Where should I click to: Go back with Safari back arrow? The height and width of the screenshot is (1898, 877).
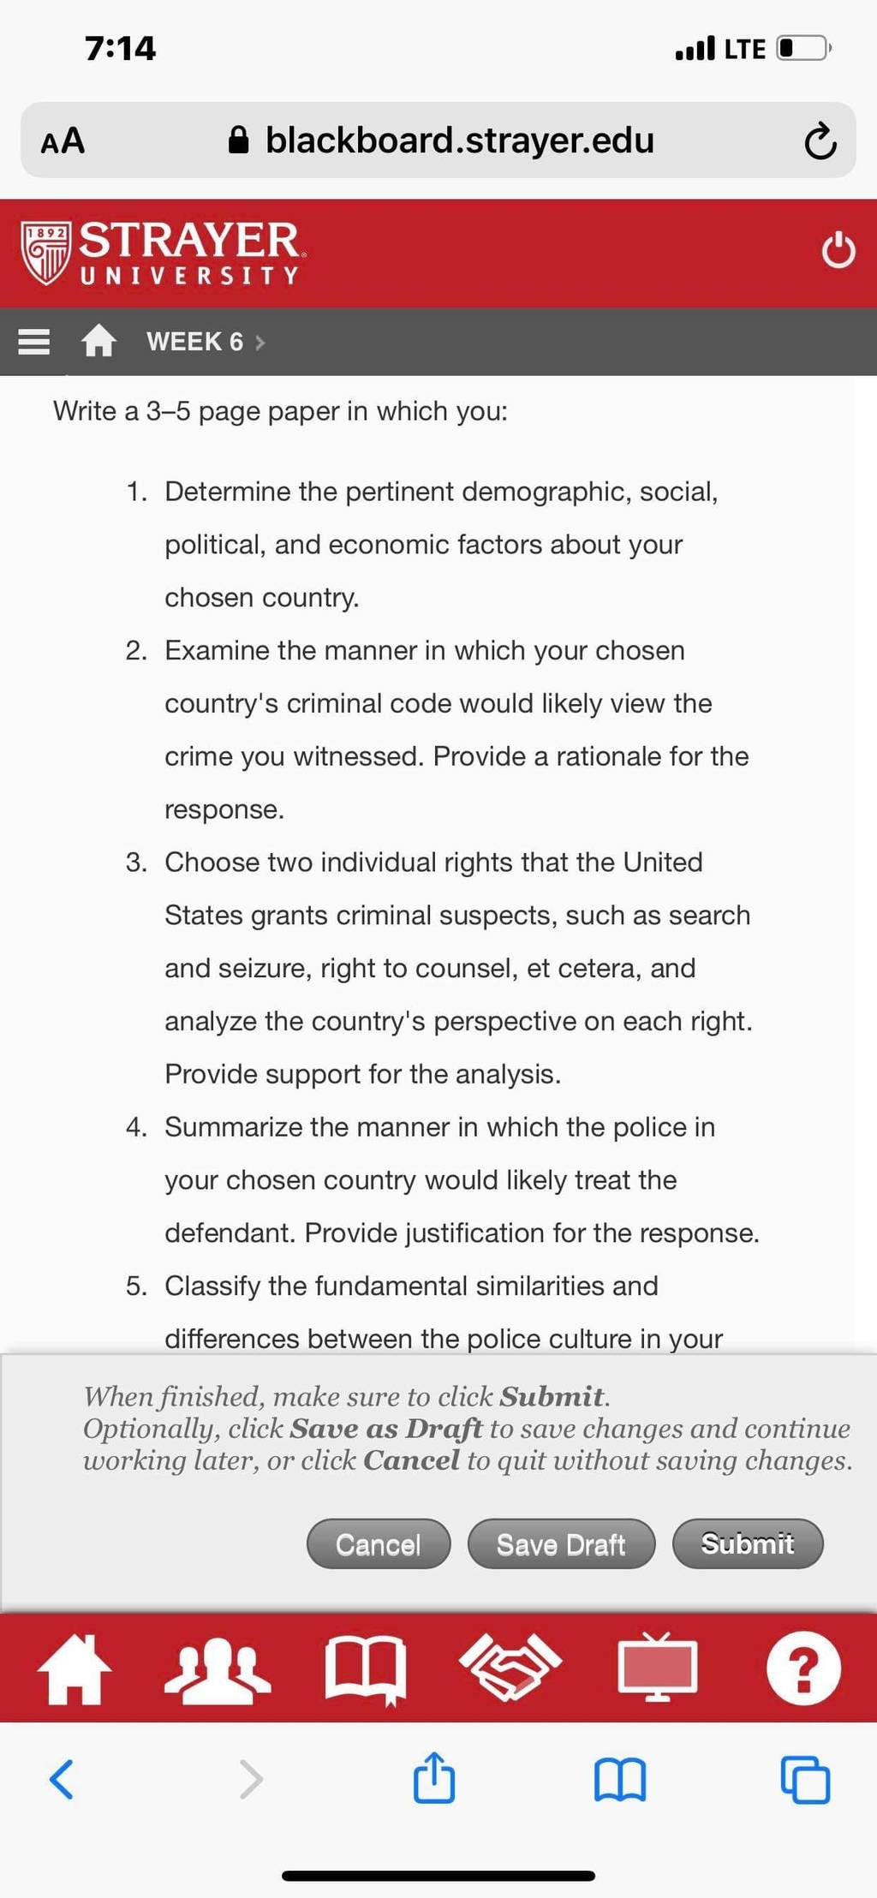pos(62,1779)
